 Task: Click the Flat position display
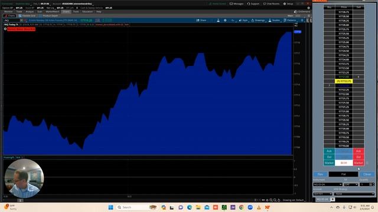coord(343,174)
